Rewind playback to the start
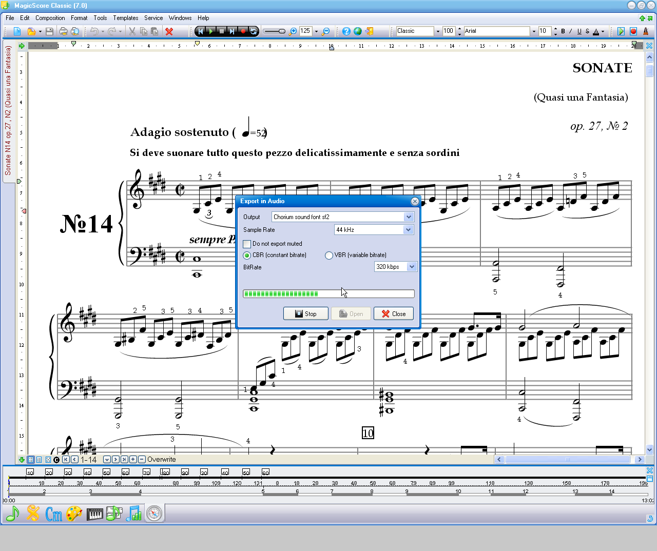This screenshot has height=551, width=657. click(201, 31)
